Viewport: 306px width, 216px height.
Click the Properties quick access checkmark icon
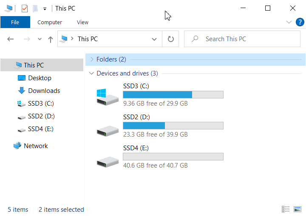point(25,8)
